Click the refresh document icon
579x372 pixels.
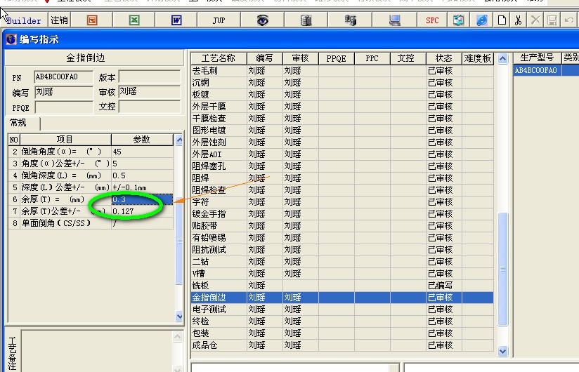coord(458,20)
